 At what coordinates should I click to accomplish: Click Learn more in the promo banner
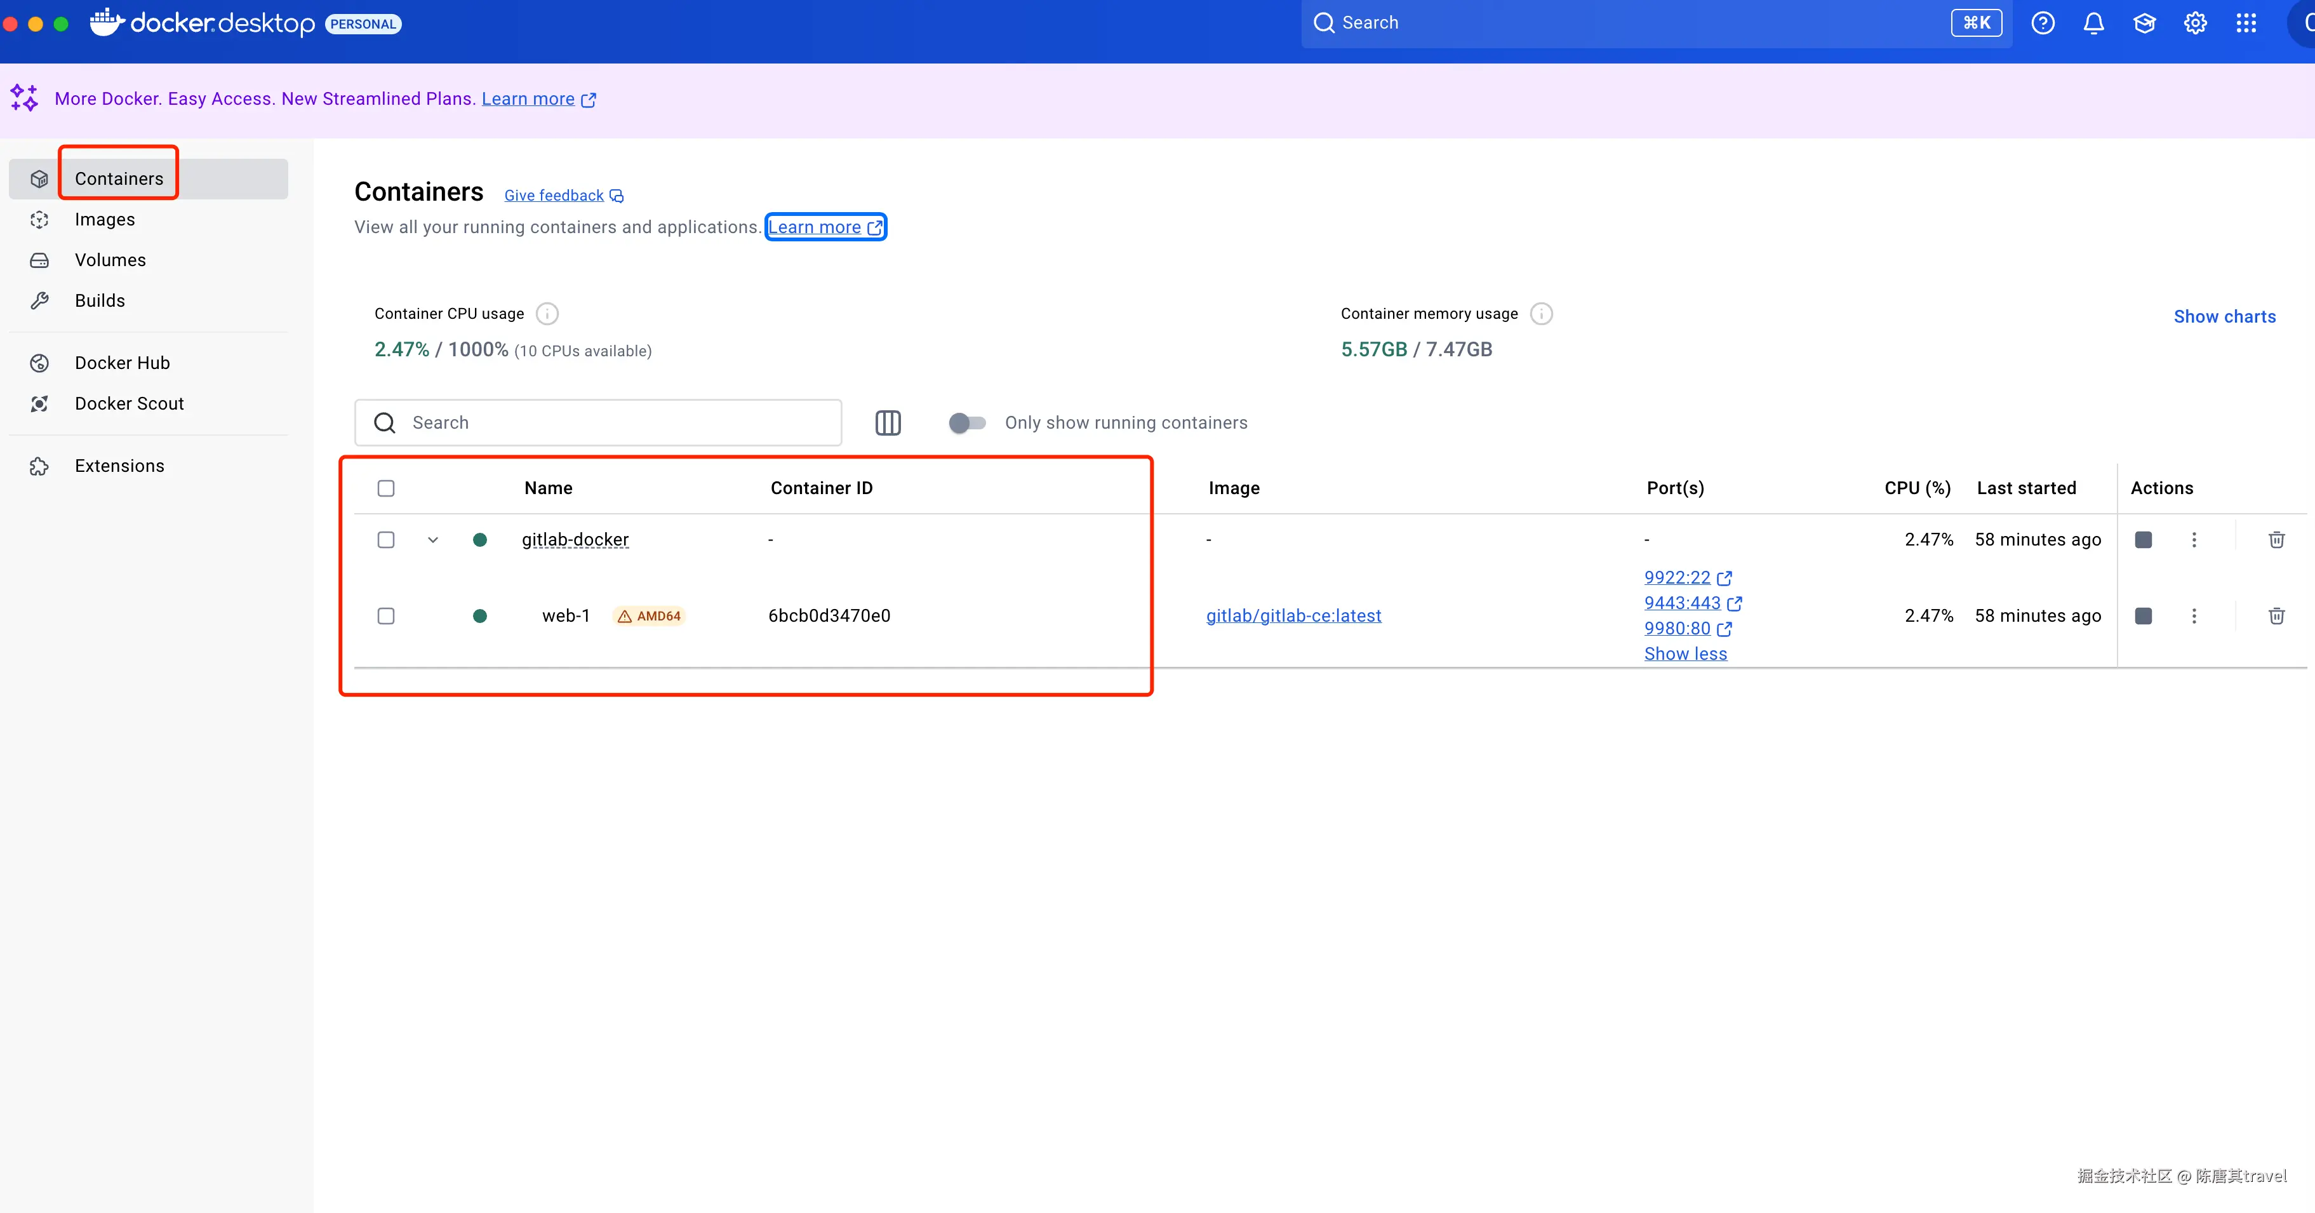click(538, 99)
